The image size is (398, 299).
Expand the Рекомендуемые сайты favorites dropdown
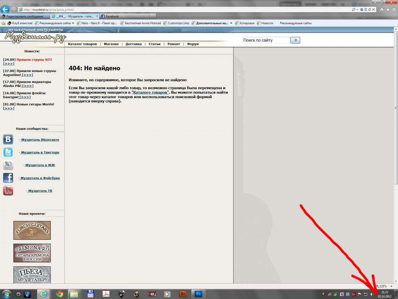click(x=73, y=23)
